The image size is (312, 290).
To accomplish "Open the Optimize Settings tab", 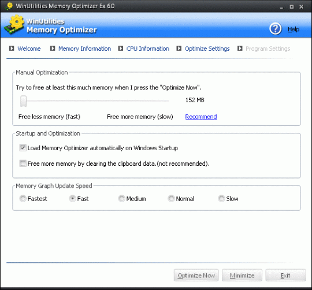I will [x=207, y=49].
